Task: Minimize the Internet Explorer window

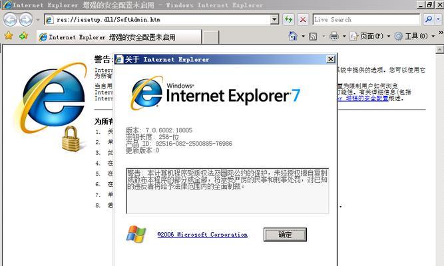Action: (421, 5)
